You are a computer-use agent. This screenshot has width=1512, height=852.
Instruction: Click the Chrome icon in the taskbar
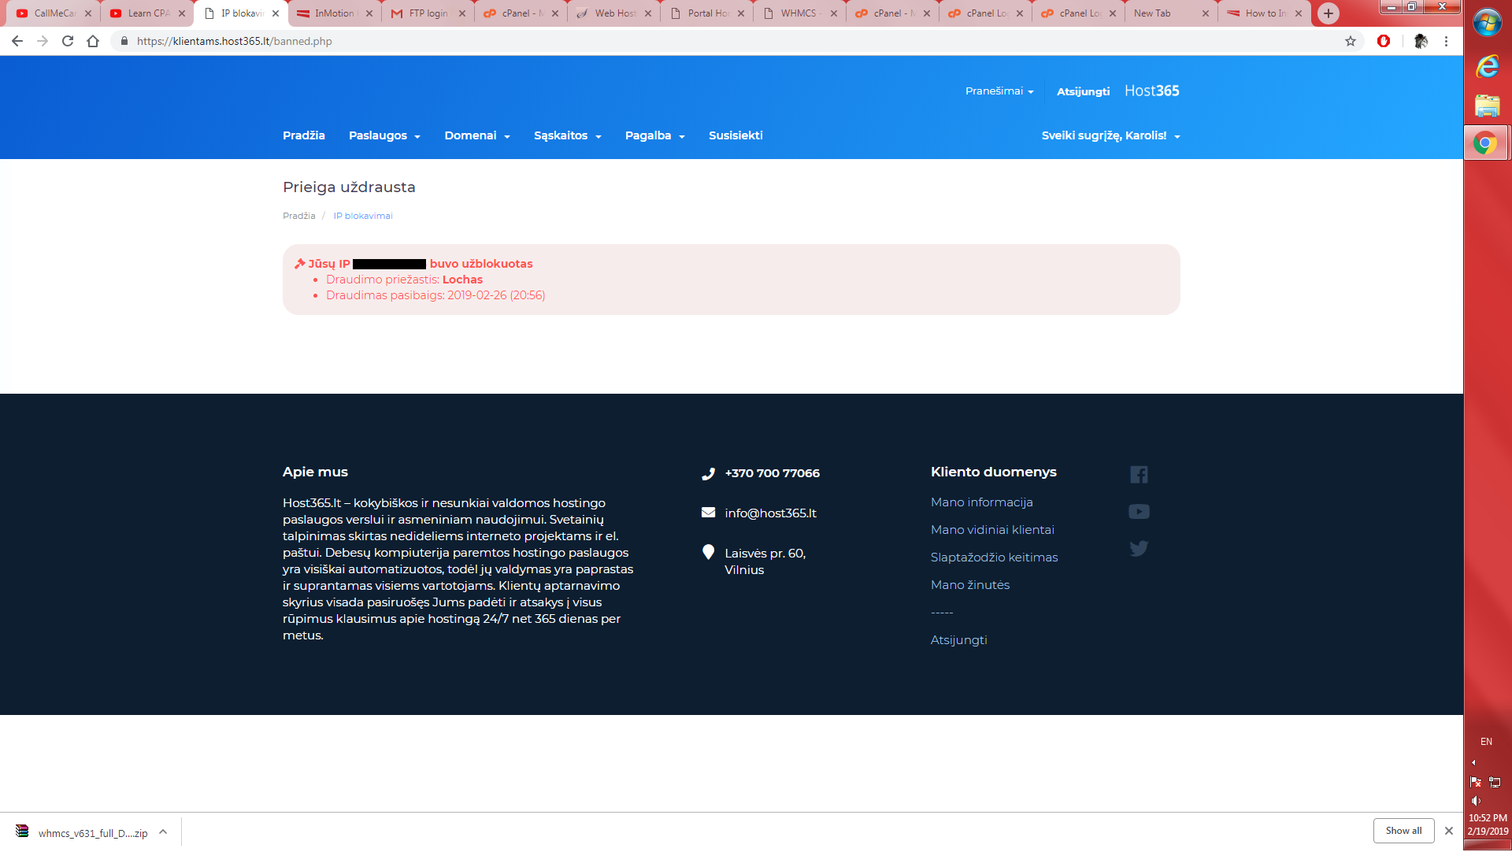(1485, 143)
